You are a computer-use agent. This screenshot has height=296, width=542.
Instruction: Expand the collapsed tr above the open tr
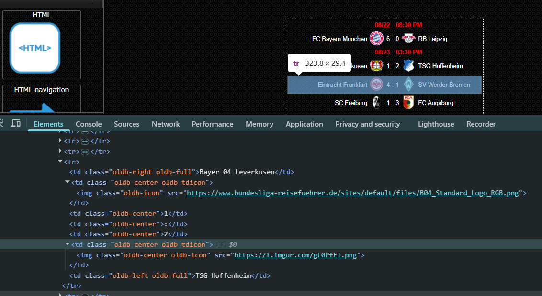(x=60, y=151)
